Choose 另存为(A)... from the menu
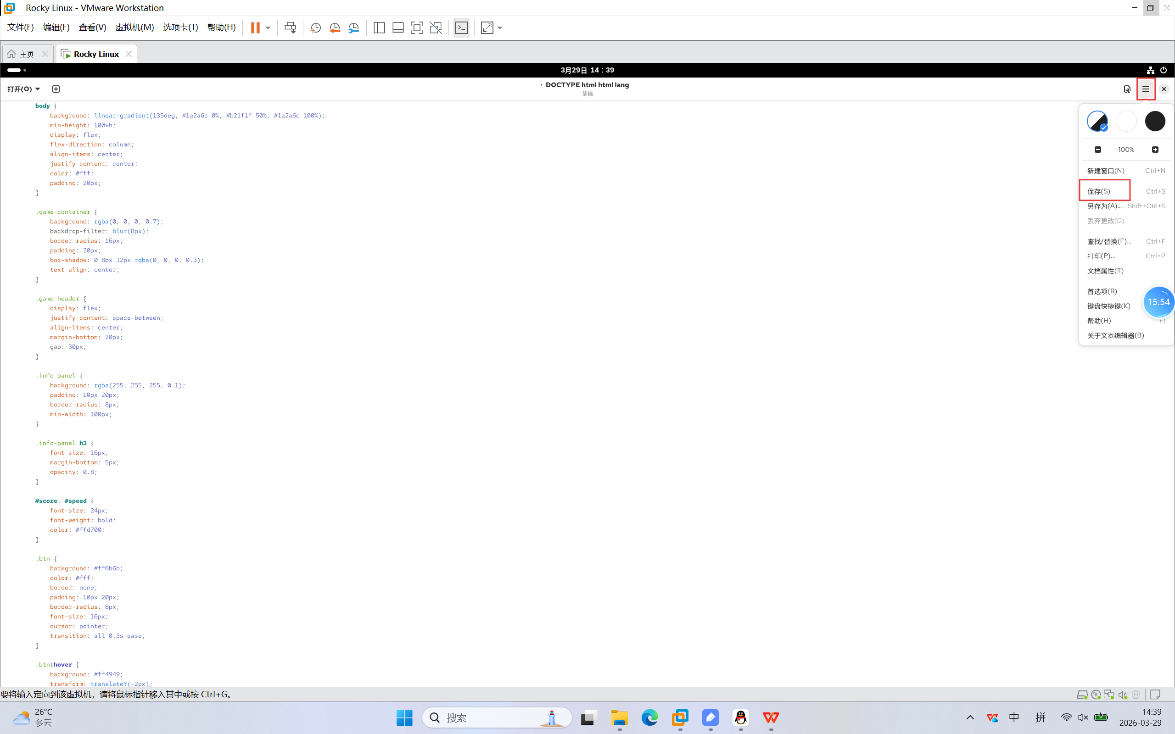This screenshot has width=1175, height=734. 1104,206
